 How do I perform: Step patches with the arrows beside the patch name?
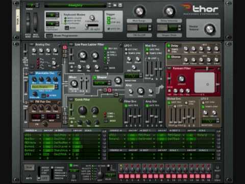click(x=109, y=5)
